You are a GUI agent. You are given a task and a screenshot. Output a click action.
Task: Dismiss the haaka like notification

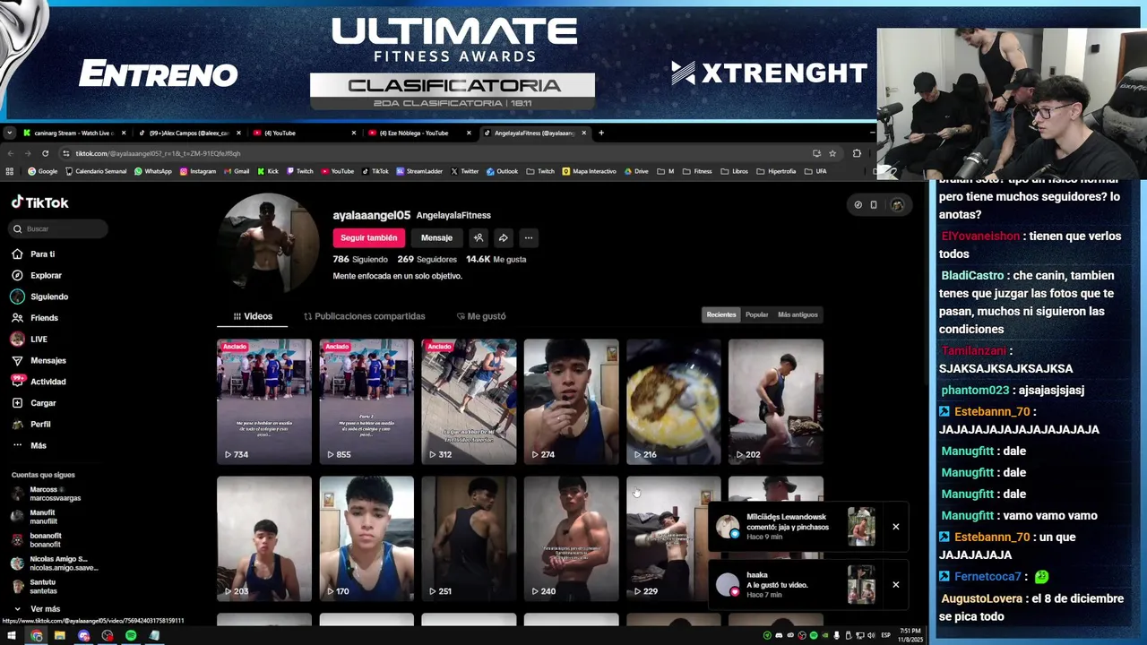[x=895, y=585]
